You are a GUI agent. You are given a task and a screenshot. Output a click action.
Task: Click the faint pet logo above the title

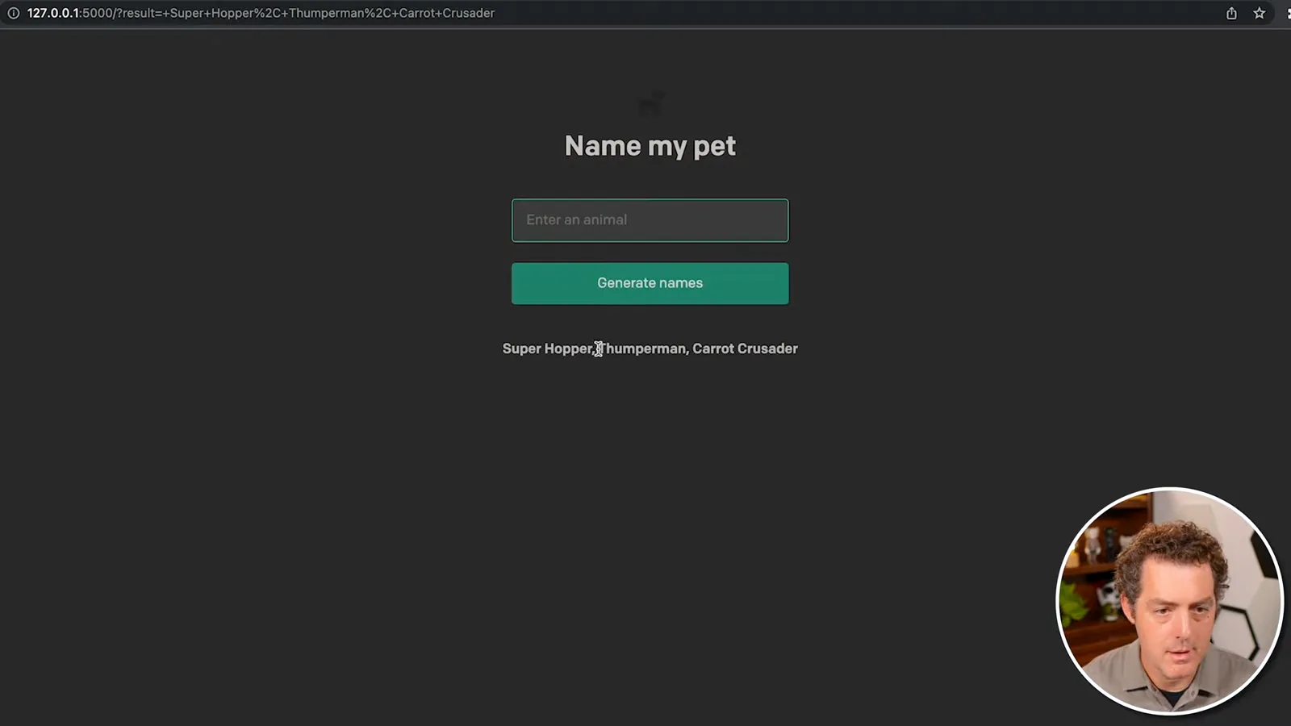point(651,103)
